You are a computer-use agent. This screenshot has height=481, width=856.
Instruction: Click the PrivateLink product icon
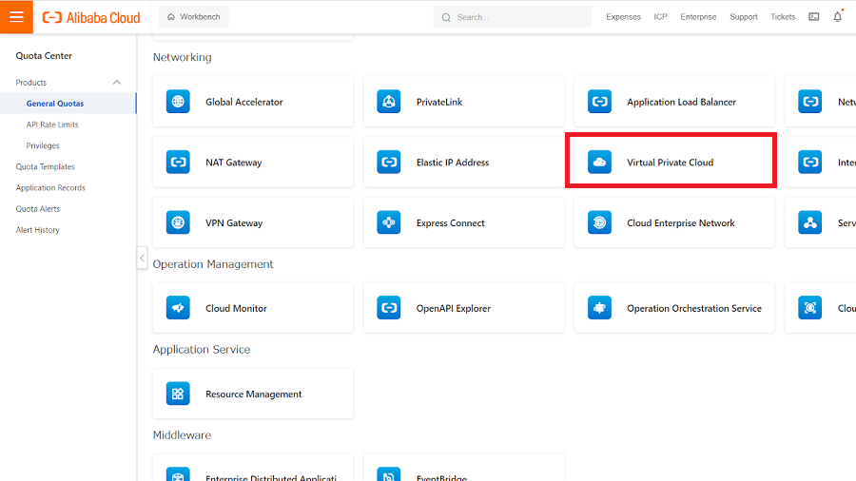tap(388, 102)
